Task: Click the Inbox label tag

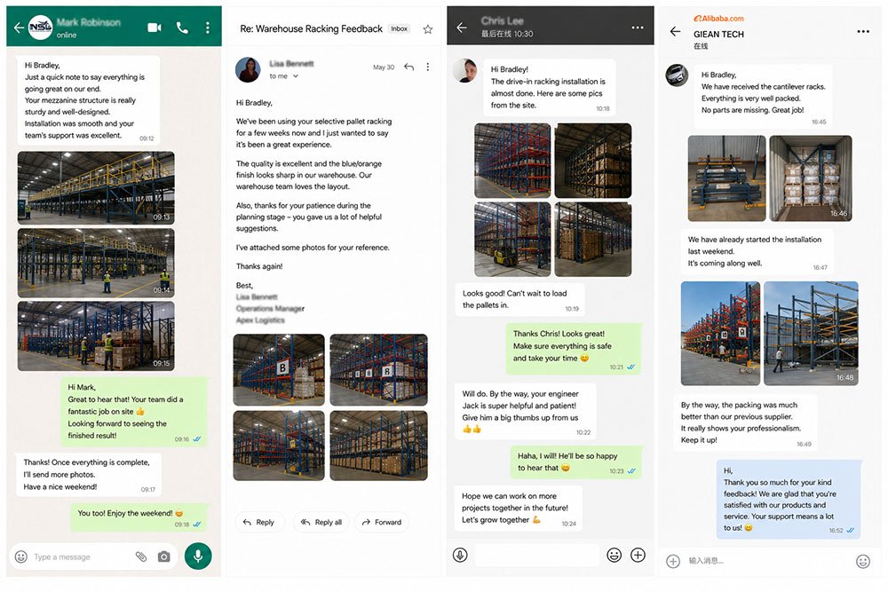Action: (400, 29)
